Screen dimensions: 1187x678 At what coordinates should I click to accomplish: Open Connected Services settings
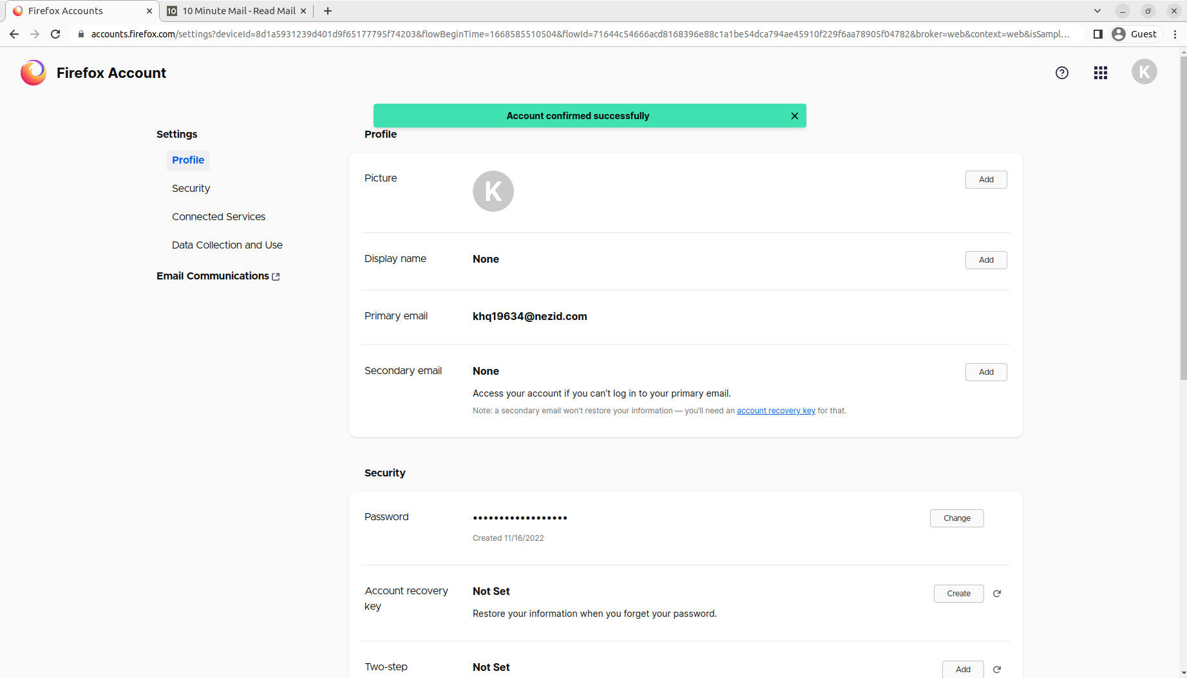click(218, 216)
